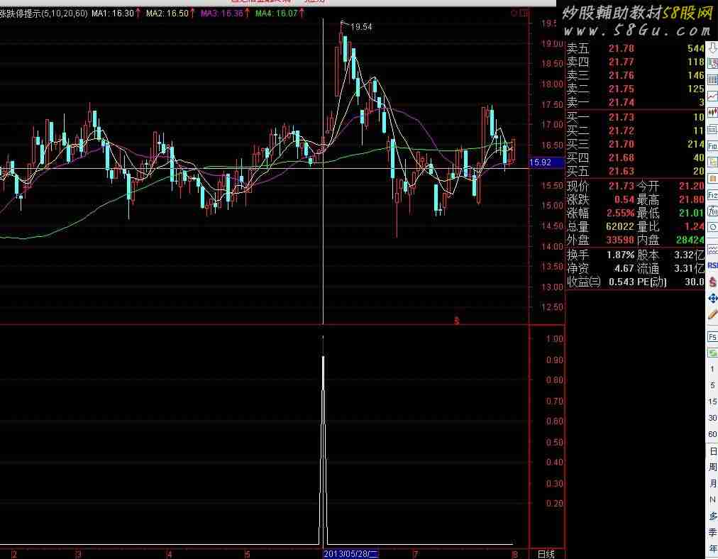Click the 买一 price 21.73
This screenshot has width=718, height=559.
coord(622,117)
